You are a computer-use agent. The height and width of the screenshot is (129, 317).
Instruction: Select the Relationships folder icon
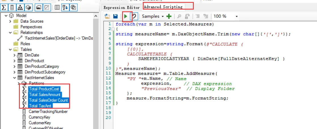pyautogui.click(x=16, y=32)
